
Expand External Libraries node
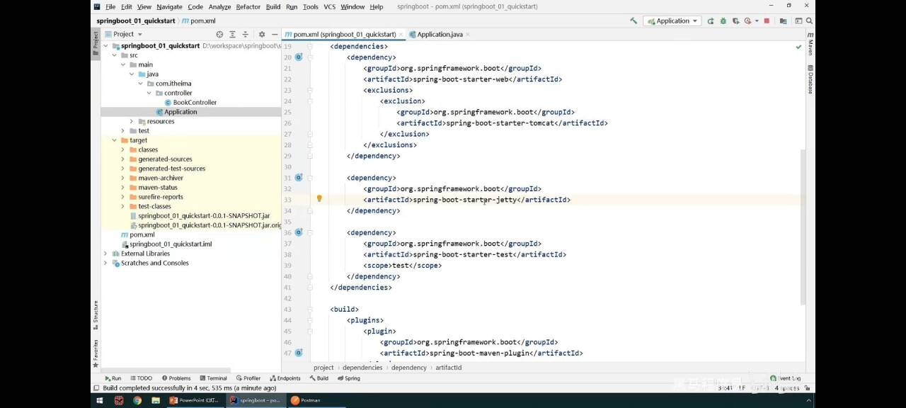tap(106, 254)
